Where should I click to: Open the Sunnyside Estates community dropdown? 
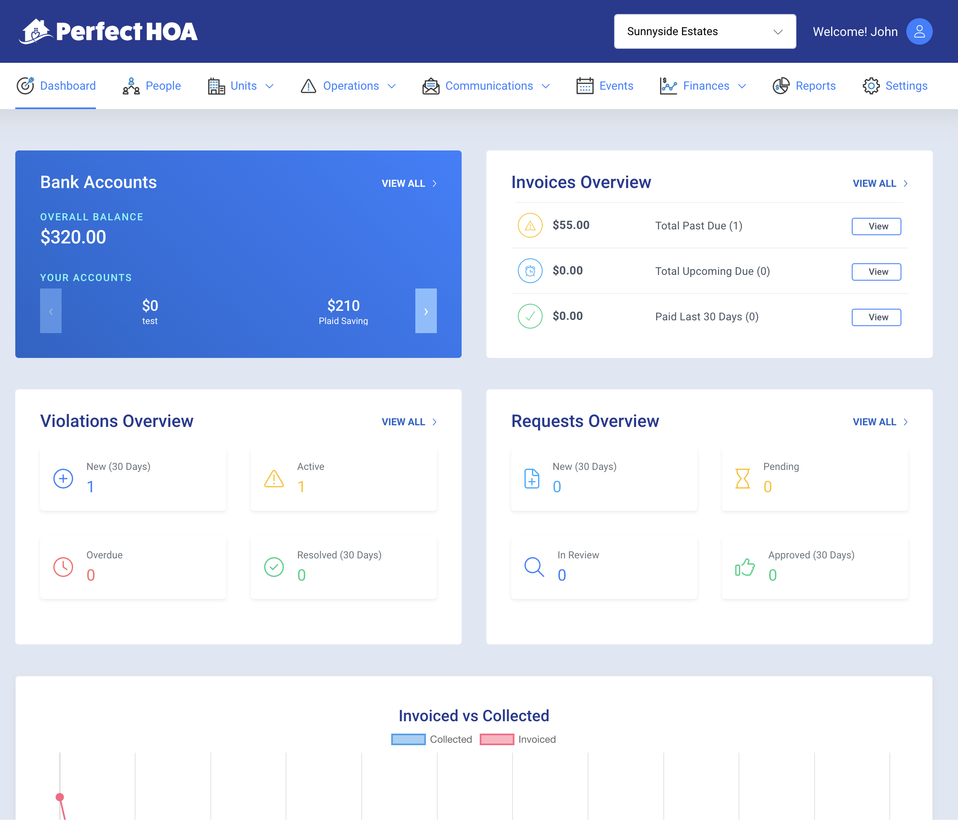[704, 31]
